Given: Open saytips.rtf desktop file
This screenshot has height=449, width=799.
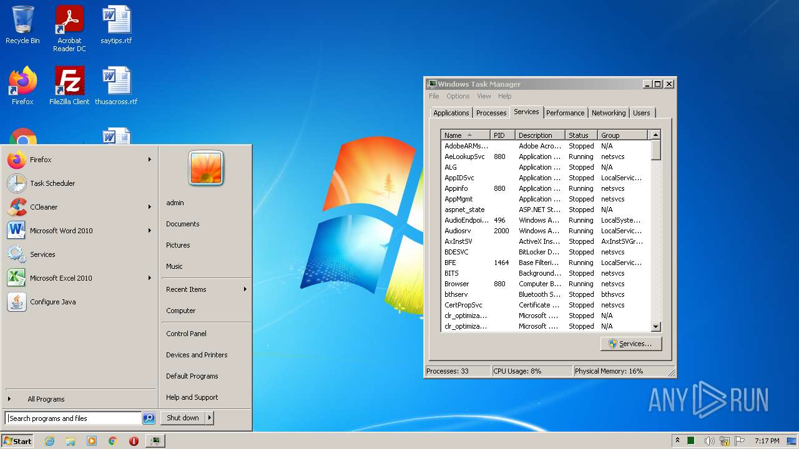Looking at the screenshot, I should (116, 25).
